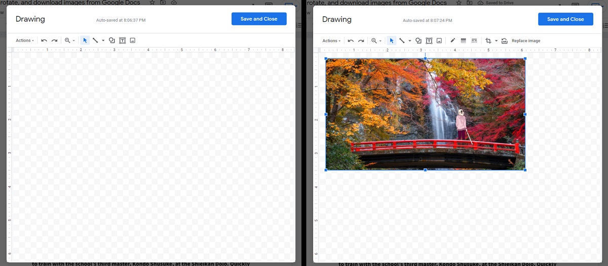This screenshot has width=608, height=266.
Task: Pick the line tool in the left dialog
Action: 95,40
